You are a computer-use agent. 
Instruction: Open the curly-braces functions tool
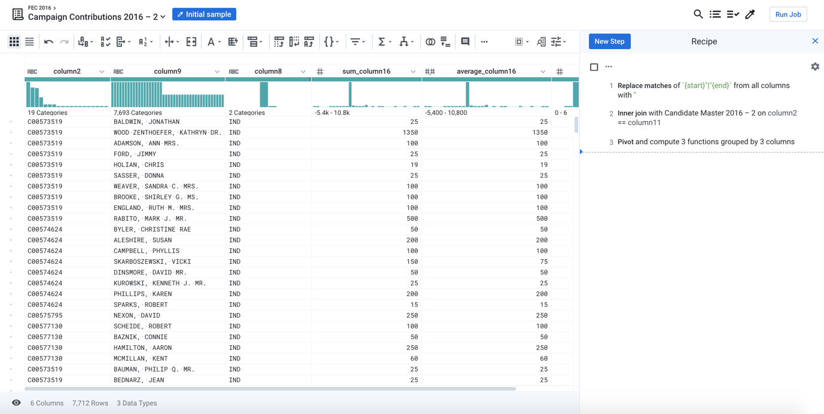(x=329, y=41)
